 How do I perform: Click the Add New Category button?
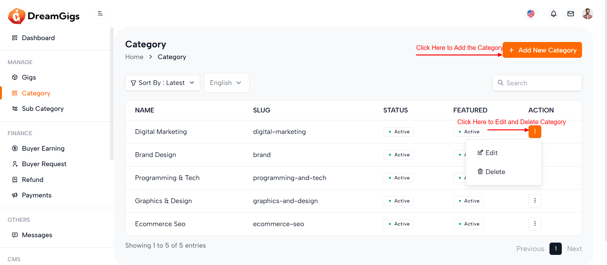pos(542,50)
